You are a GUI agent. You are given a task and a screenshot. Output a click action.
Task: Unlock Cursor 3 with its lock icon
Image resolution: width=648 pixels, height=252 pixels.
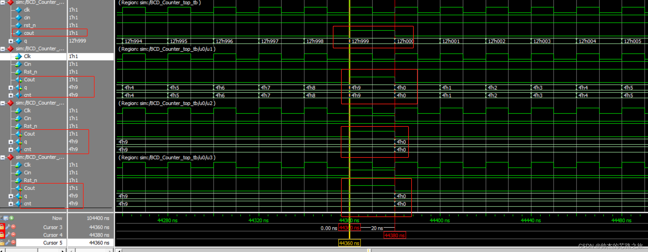[x=2, y=227]
